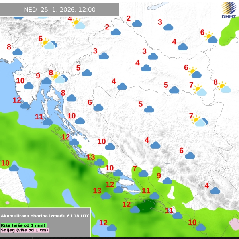Click the partly sunny icon labeled 6 in the northwest

click(49, 44)
